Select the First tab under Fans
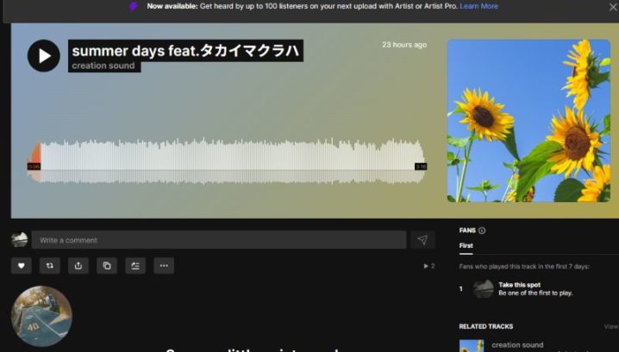Image resolution: width=619 pixels, height=352 pixels. tap(466, 246)
